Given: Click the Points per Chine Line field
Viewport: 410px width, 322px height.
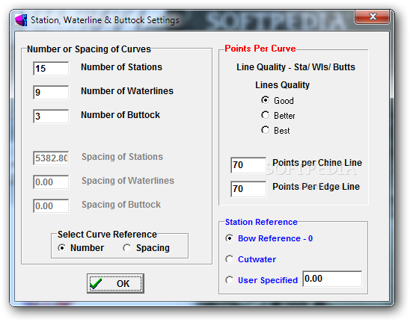Looking at the screenshot, I should coord(248,165).
